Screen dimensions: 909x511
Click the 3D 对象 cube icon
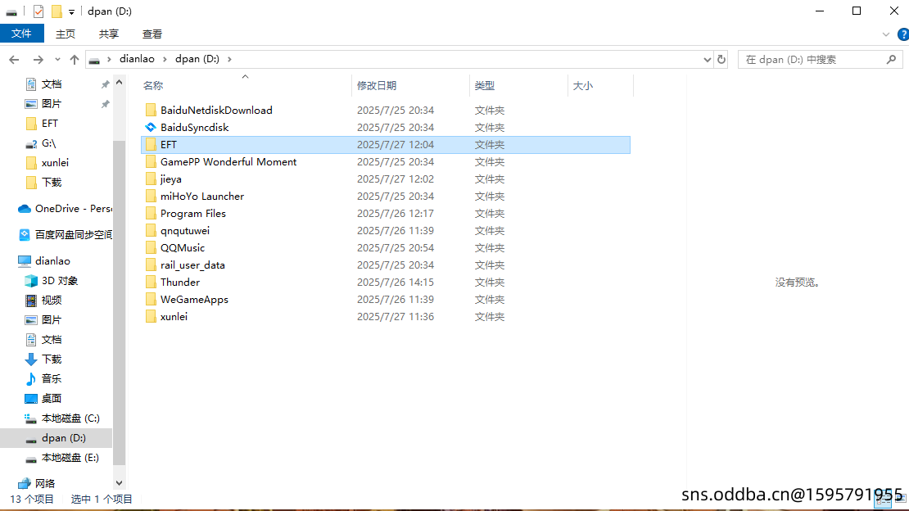(31, 281)
